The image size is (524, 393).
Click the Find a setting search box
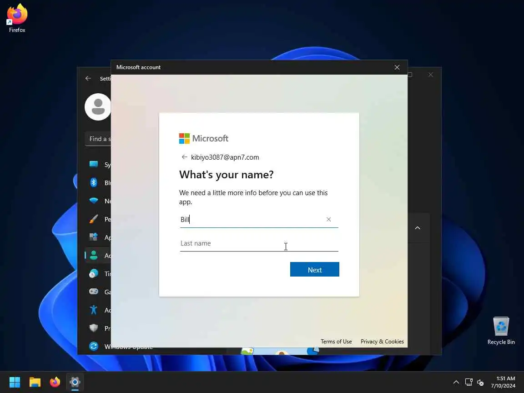click(x=98, y=139)
